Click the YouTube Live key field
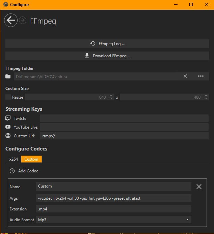Image resolution: width=214 pixels, height=234 pixels. 124,127
